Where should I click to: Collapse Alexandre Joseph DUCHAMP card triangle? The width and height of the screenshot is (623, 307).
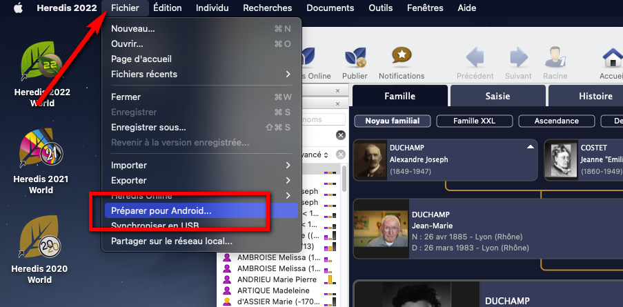[530, 147]
